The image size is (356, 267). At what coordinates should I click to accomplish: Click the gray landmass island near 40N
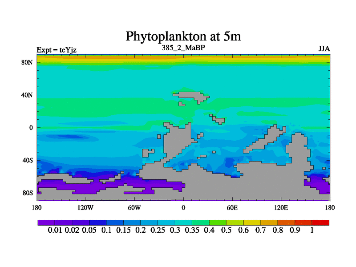click(190, 96)
